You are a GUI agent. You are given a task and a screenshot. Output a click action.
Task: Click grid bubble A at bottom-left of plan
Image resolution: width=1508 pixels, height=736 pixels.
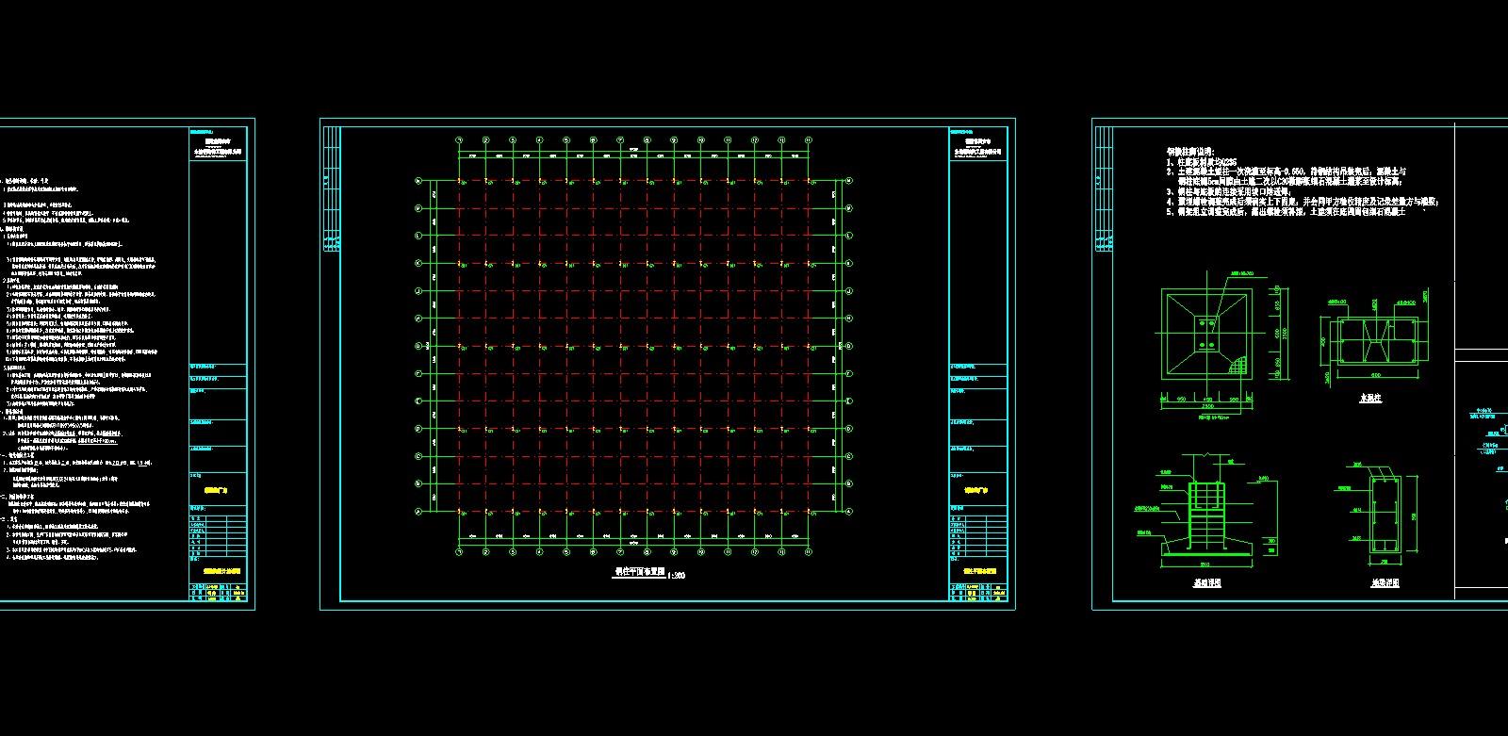[x=418, y=512]
